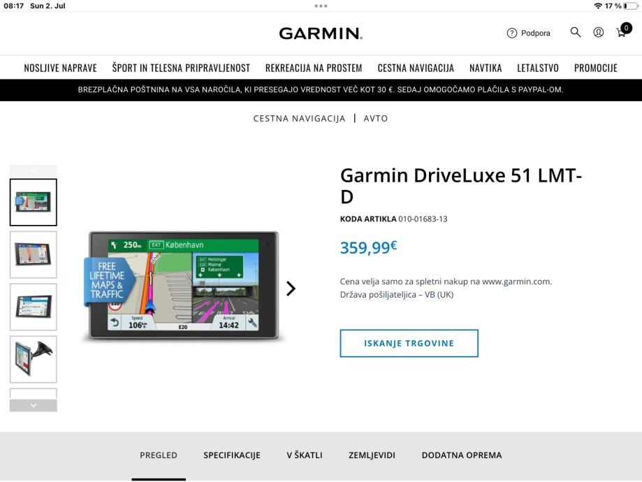The image size is (642, 482).
Task: Show next product image arrow
Action: (x=291, y=289)
